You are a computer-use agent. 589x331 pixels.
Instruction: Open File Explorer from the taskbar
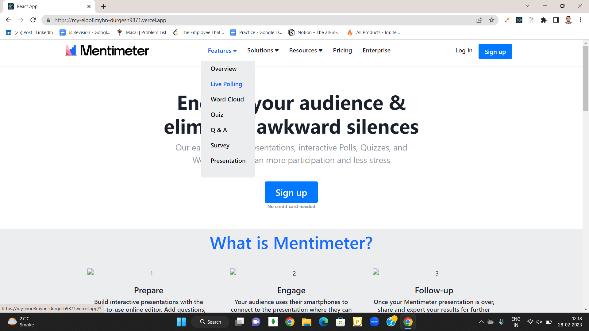click(x=306, y=322)
